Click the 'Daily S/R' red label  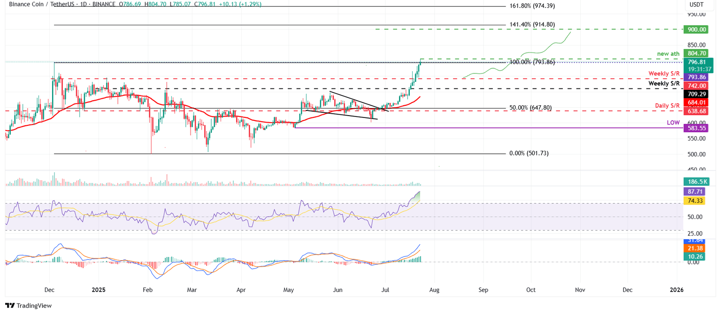667,106
